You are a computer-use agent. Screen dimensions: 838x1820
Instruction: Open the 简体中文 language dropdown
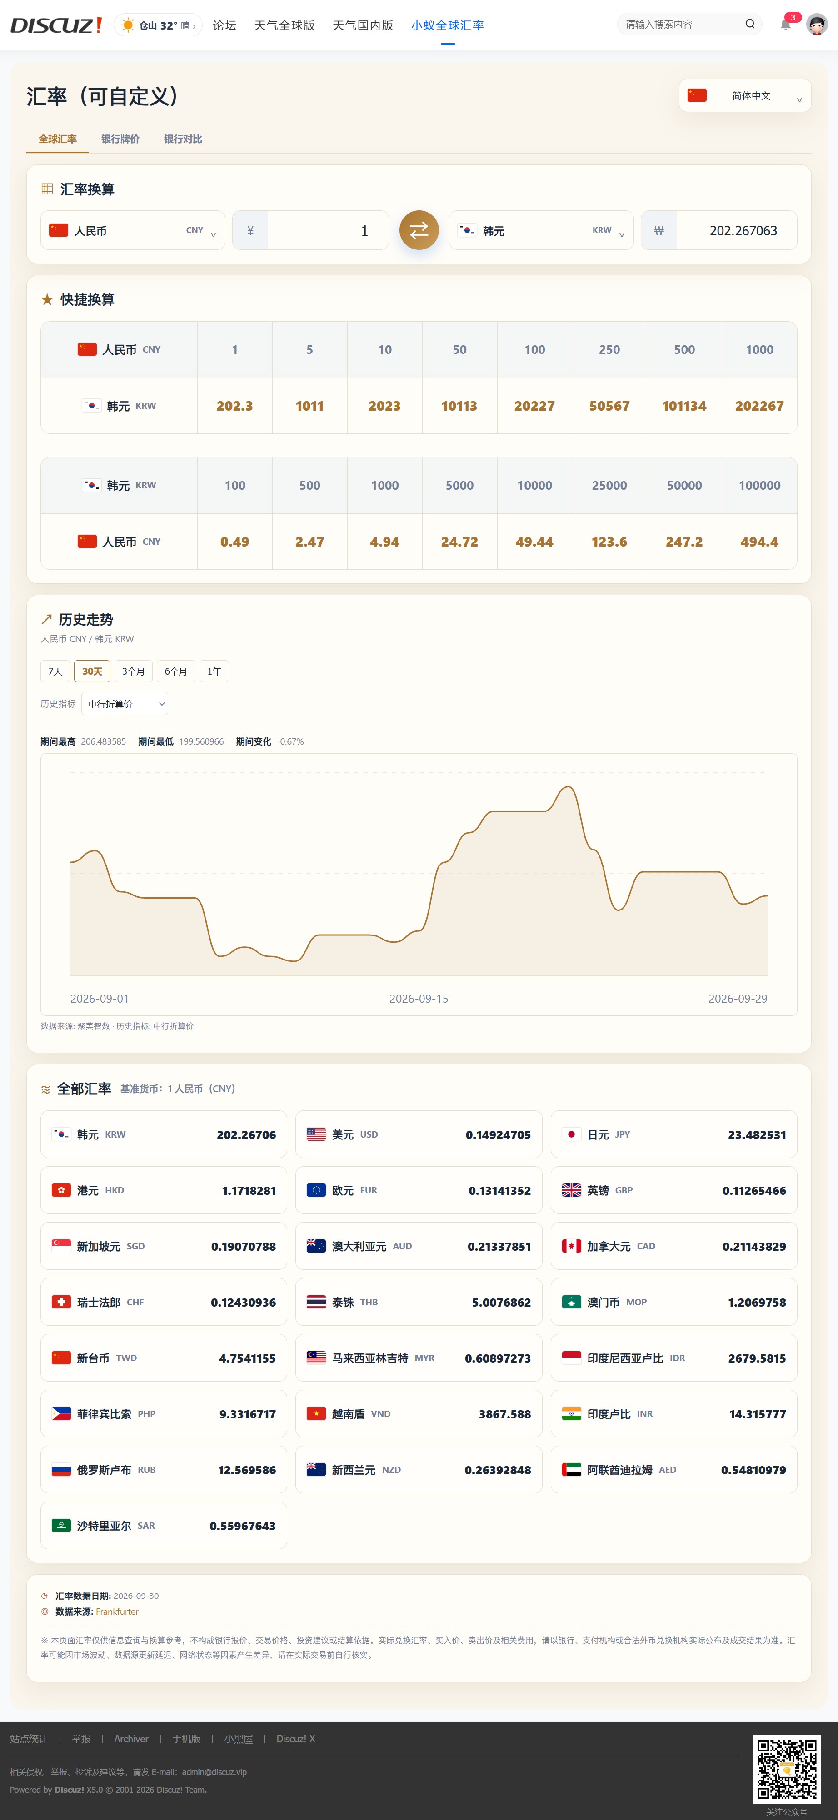[745, 95]
